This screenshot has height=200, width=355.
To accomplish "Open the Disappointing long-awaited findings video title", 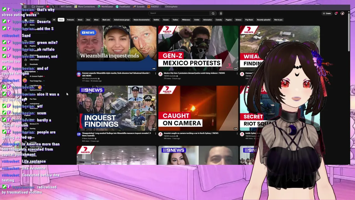I will point(116,134).
